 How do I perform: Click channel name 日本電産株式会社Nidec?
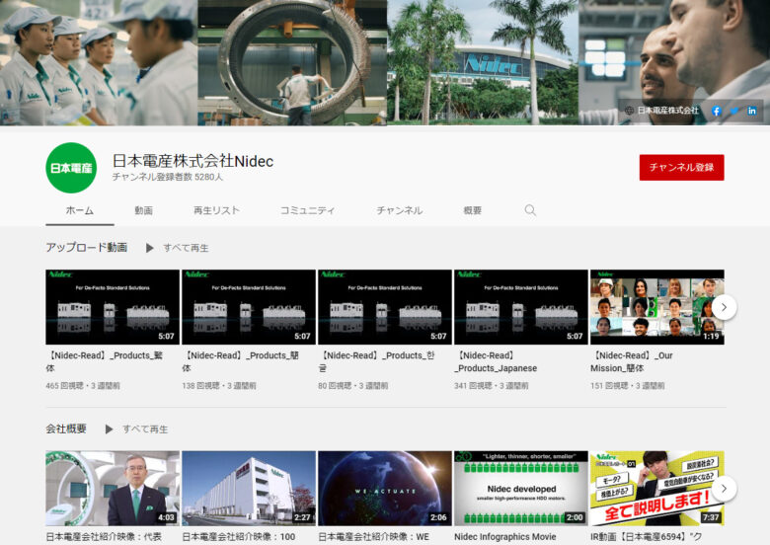click(x=192, y=161)
